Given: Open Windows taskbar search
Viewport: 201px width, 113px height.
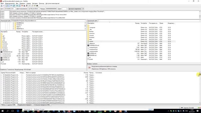Looking at the screenshot, I should point(8,111).
